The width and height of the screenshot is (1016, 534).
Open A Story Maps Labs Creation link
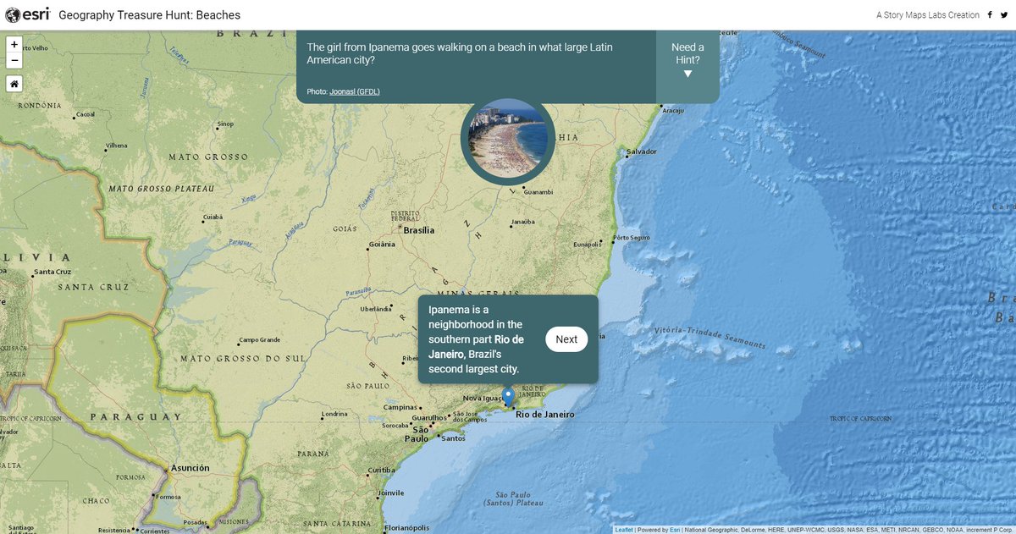coord(928,15)
